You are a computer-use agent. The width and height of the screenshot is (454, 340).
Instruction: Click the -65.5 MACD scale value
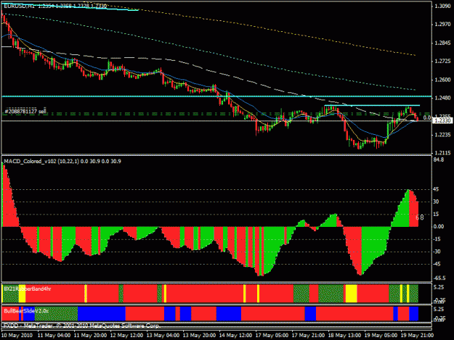[439, 278]
